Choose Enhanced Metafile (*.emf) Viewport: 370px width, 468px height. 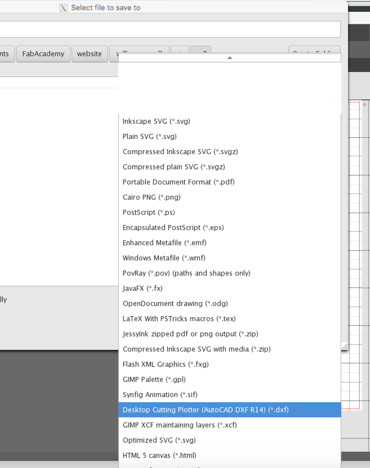[229, 243]
